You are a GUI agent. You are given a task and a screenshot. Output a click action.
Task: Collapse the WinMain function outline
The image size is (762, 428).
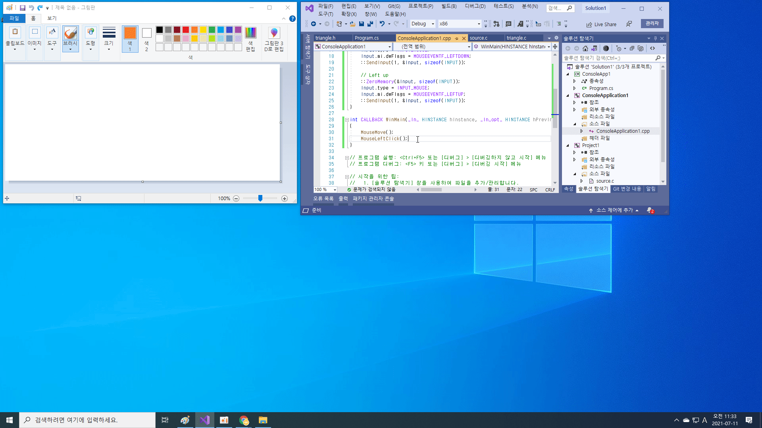click(x=347, y=120)
